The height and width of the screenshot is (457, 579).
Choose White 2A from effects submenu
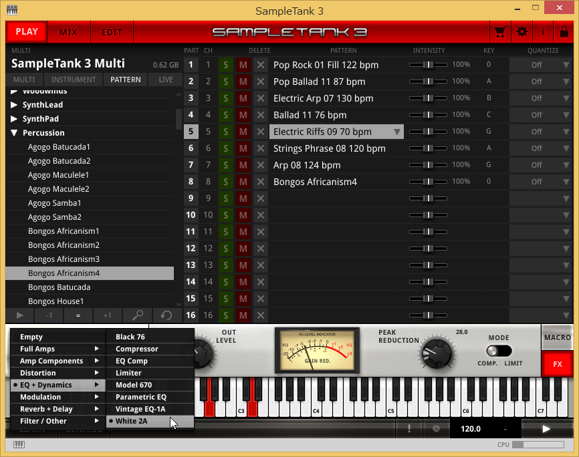tap(150, 421)
